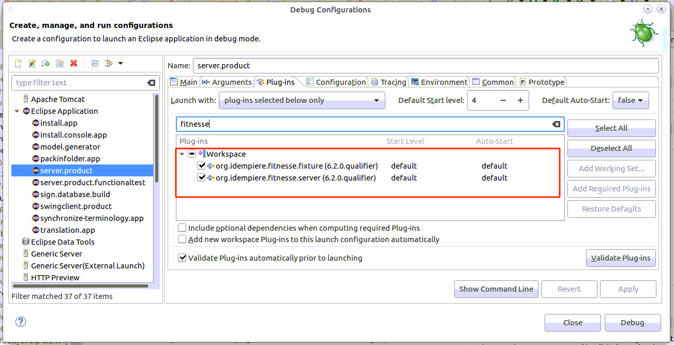
Task: Clear the fitnesse plug-in filter text
Action: (556, 124)
